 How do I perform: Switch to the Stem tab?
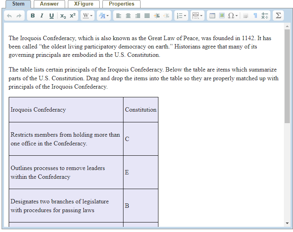pyautogui.click(x=18, y=4)
